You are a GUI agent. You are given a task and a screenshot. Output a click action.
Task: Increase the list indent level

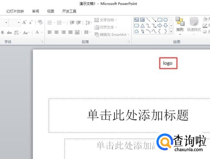(79, 22)
